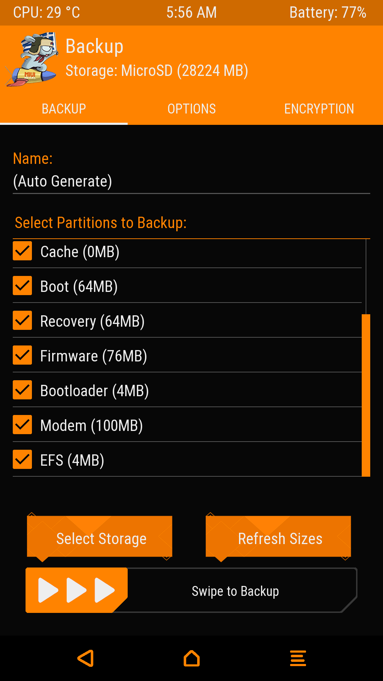
Task: Uncheck the Modem partition checkbox
Action: [x=22, y=425]
